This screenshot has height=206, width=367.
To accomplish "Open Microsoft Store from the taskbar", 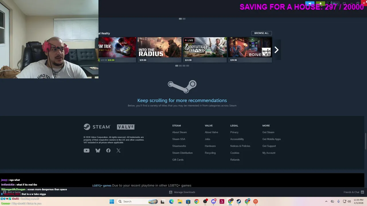I will [x=188, y=201].
